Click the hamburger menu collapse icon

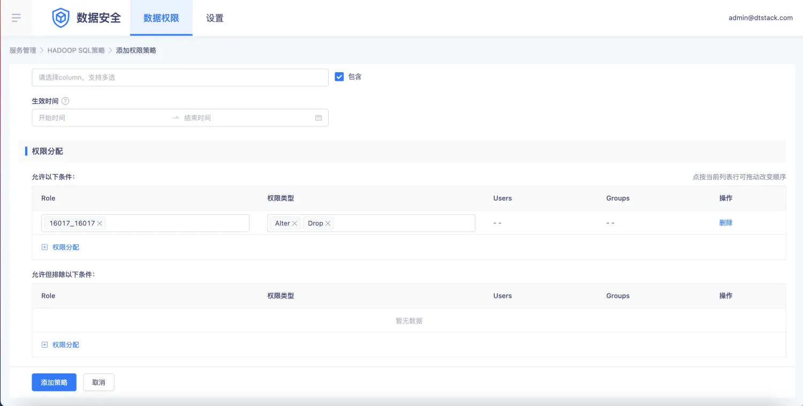click(x=16, y=18)
